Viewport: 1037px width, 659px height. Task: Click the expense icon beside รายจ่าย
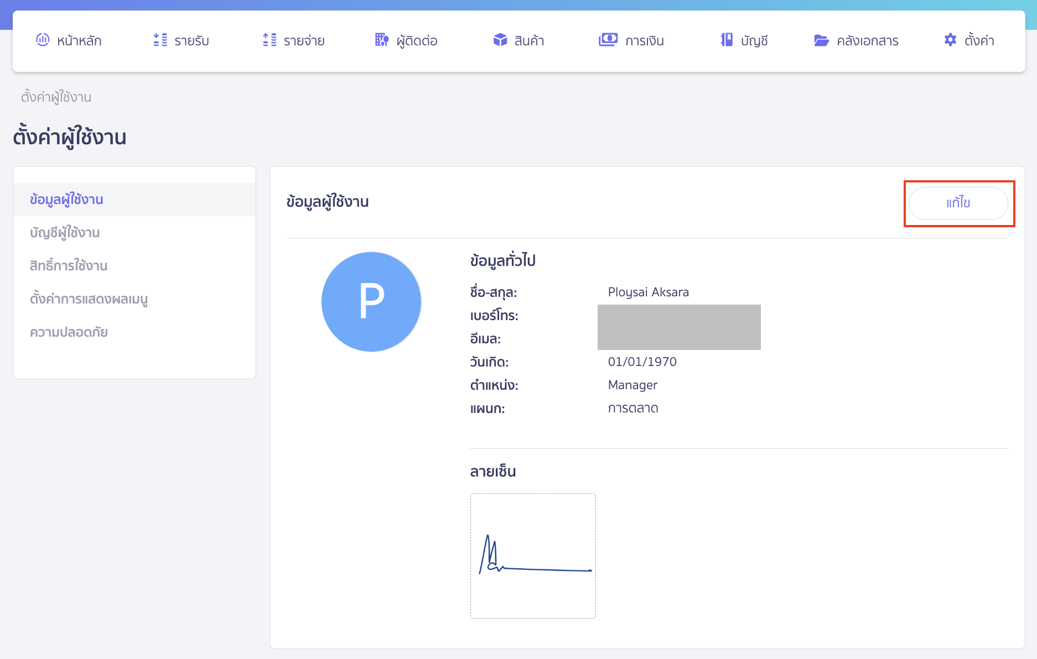coord(269,40)
